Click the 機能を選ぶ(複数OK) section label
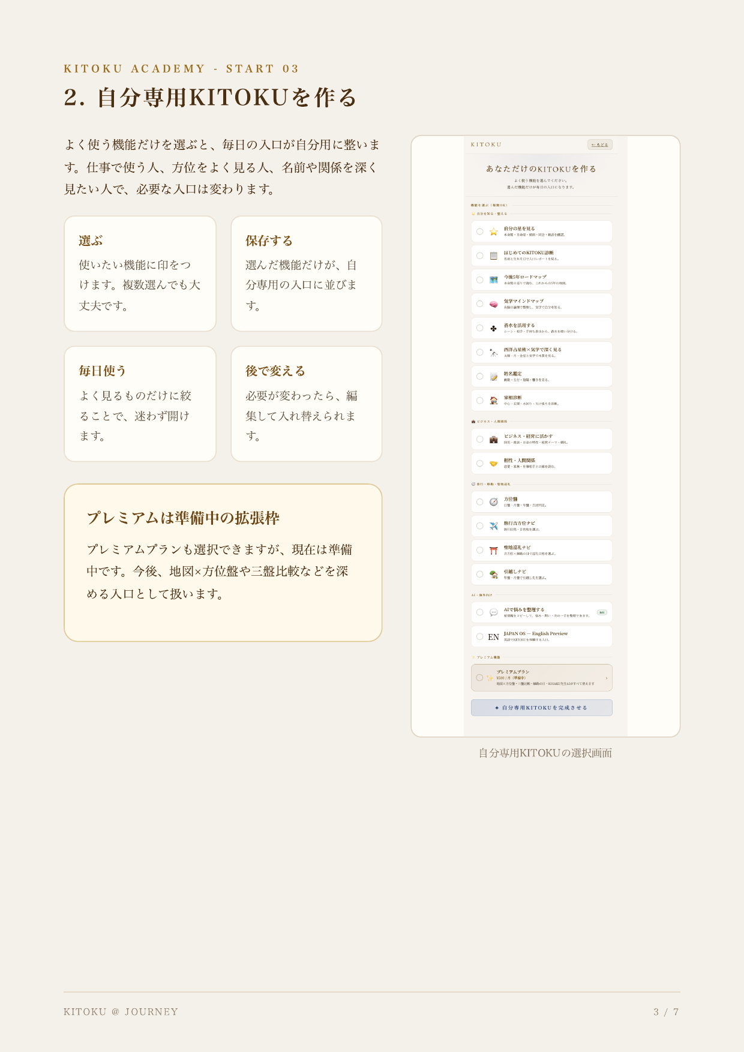Image resolution: width=744 pixels, height=1052 pixels. tap(490, 205)
